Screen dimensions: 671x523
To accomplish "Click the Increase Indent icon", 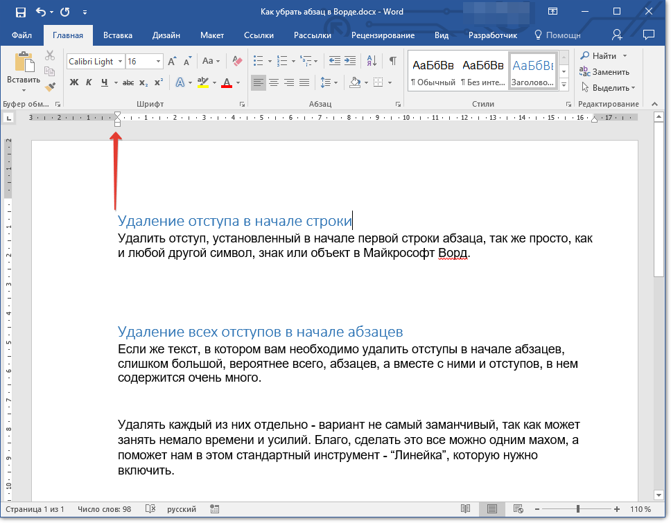I will pos(351,61).
